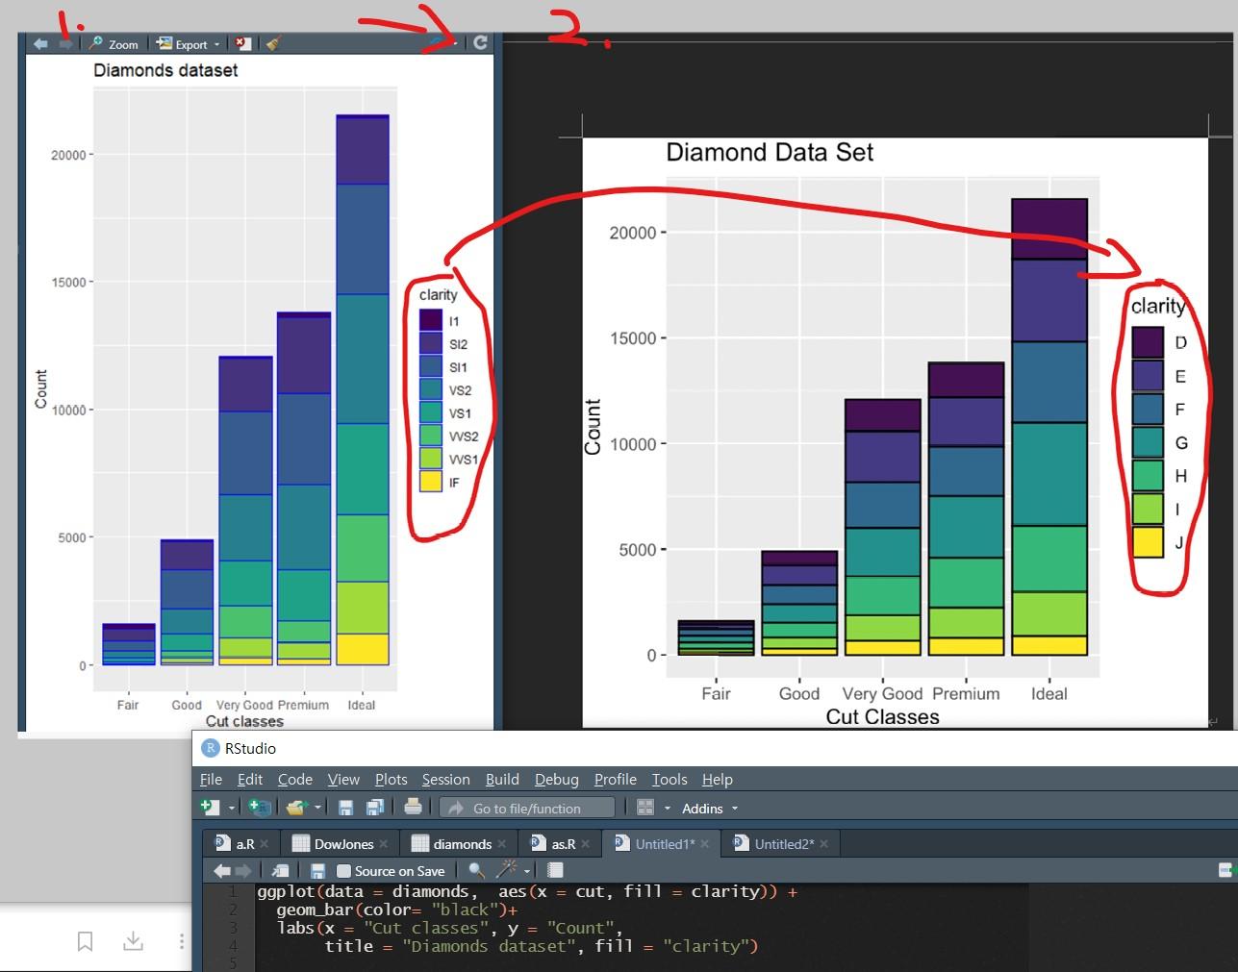
Task: Remove current plot using the red X icon
Action: pyautogui.click(x=240, y=43)
